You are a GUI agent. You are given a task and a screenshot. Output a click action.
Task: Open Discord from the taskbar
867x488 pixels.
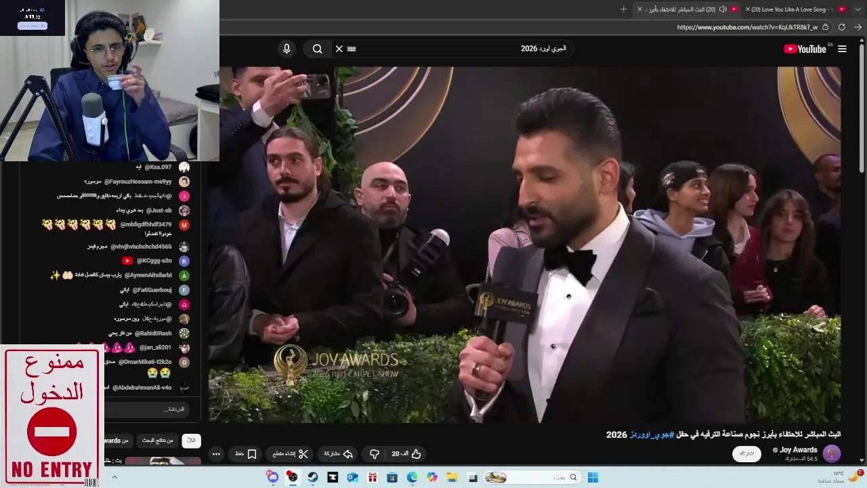pos(273,477)
